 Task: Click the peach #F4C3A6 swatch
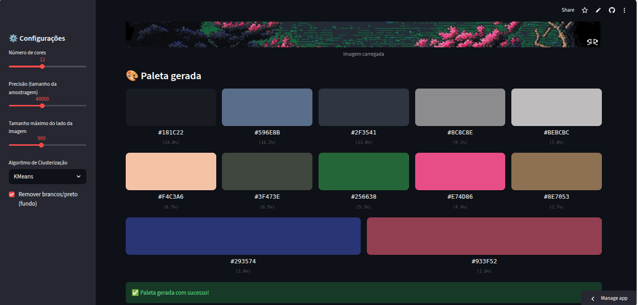171,171
